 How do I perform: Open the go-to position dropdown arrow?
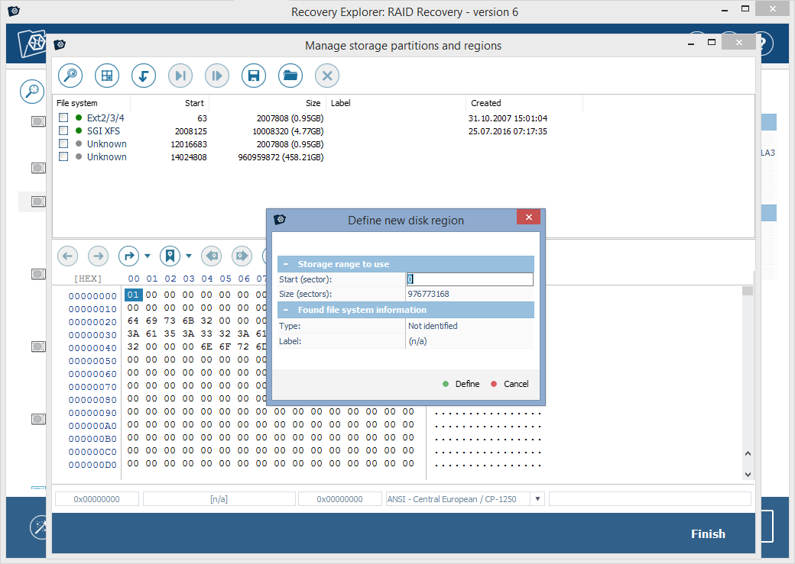pyautogui.click(x=148, y=256)
